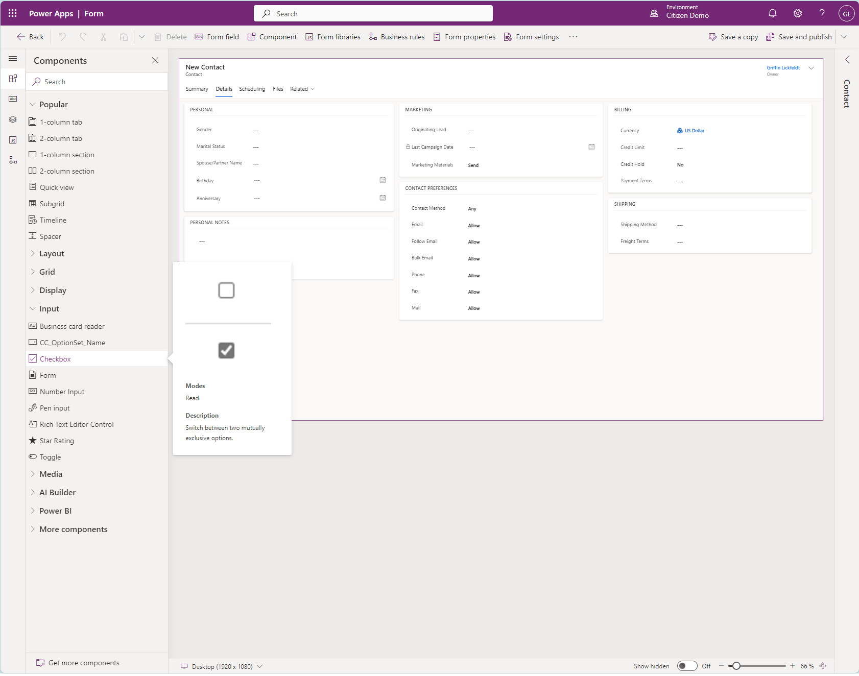Switch to the Scheduling tab
This screenshot has height=676, width=859.
[x=252, y=89]
